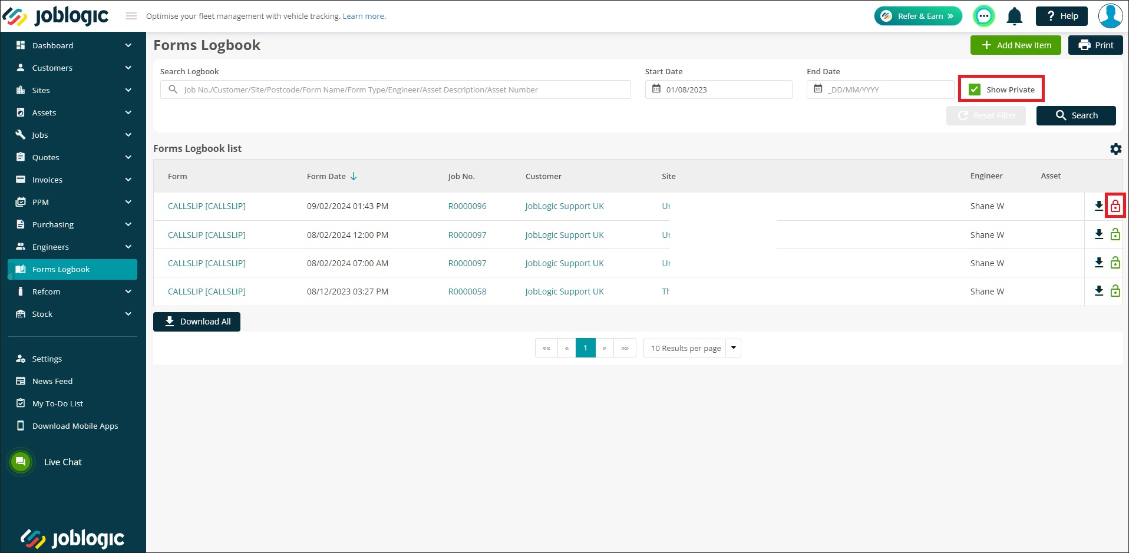
Task: Click the green lock on 08/12/2023 row
Action: point(1115,291)
